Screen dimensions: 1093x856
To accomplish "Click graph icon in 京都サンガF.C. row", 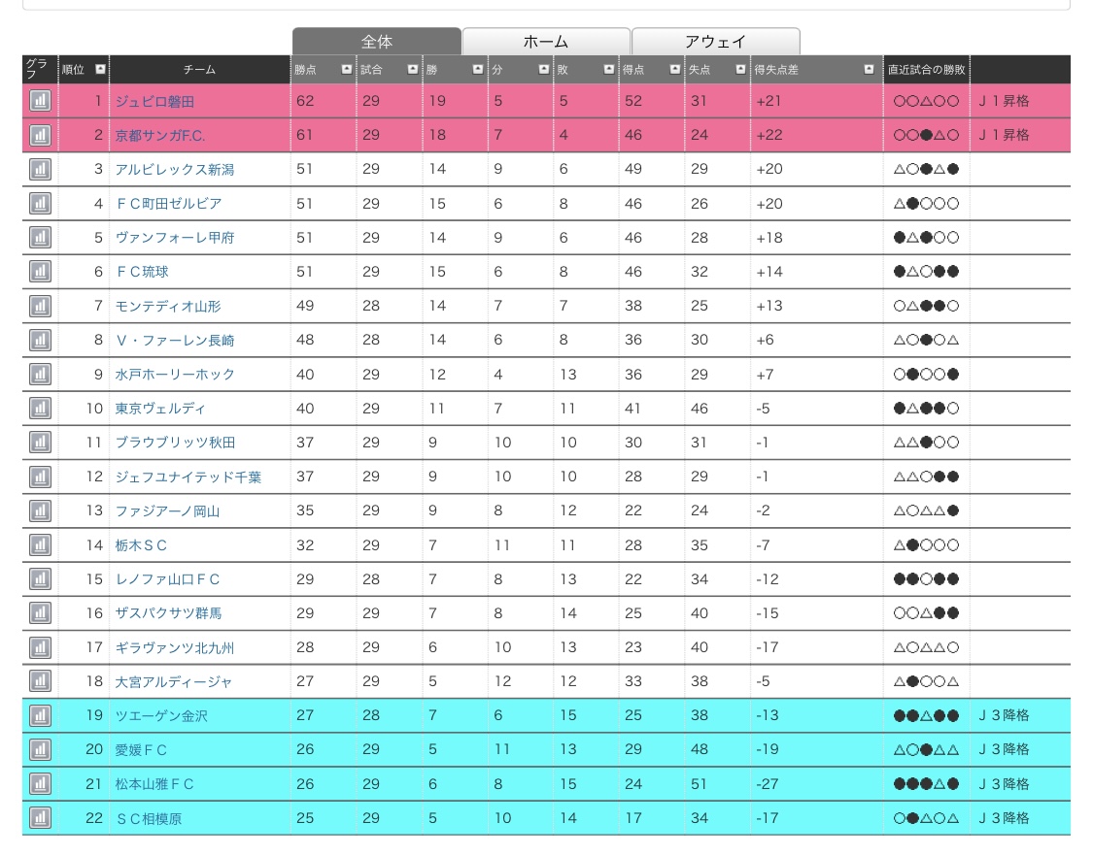I will [40, 135].
